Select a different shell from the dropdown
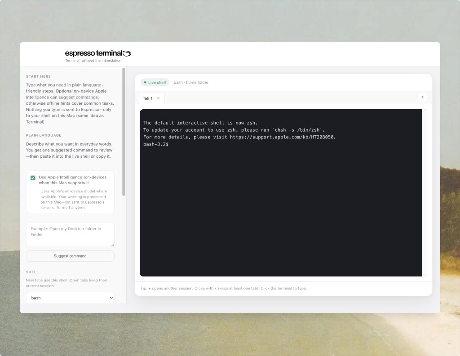Screen dimensions: 460x356 (70, 298)
